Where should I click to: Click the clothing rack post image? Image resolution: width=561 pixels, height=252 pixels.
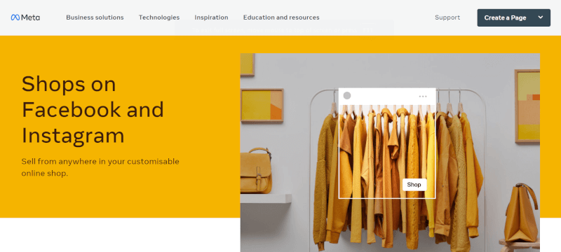[x=387, y=143]
